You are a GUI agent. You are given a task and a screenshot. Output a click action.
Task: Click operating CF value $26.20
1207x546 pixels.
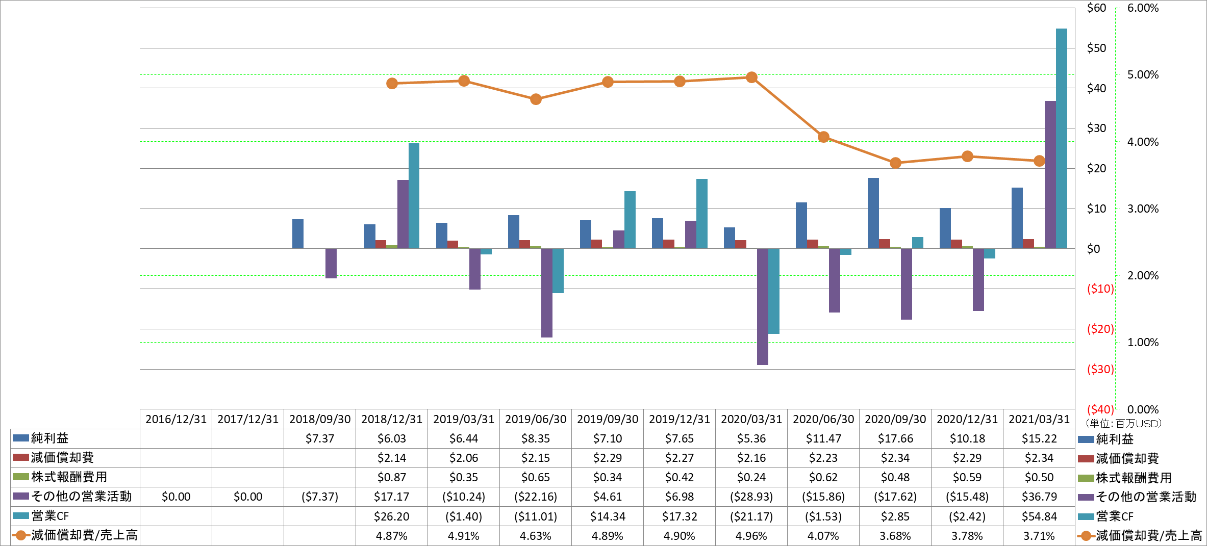click(392, 516)
